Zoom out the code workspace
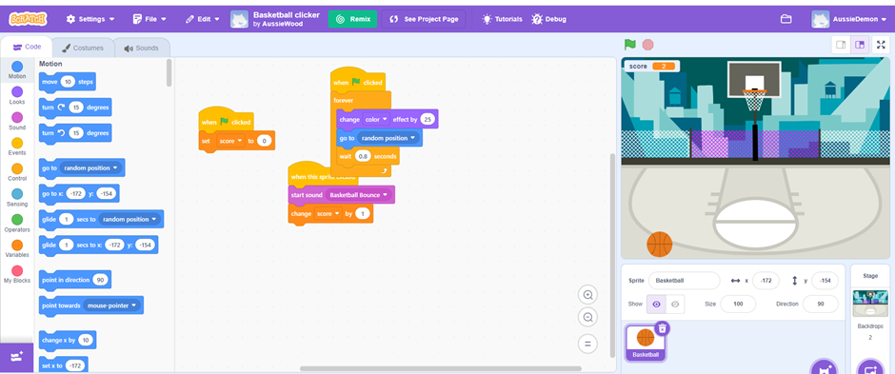The image size is (895, 374). click(587, 317)
